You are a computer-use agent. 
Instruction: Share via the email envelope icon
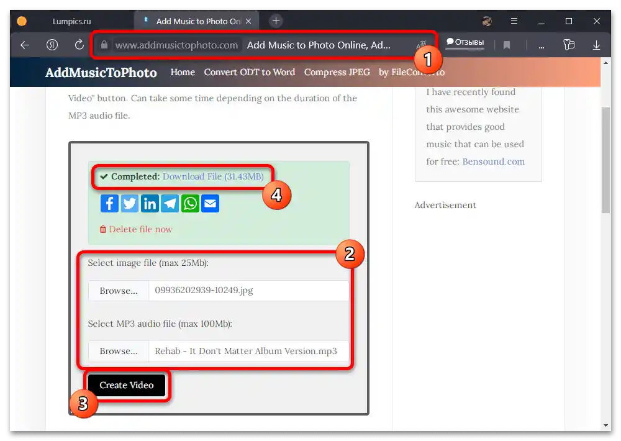pyautogui.click(x=211, y=204)
